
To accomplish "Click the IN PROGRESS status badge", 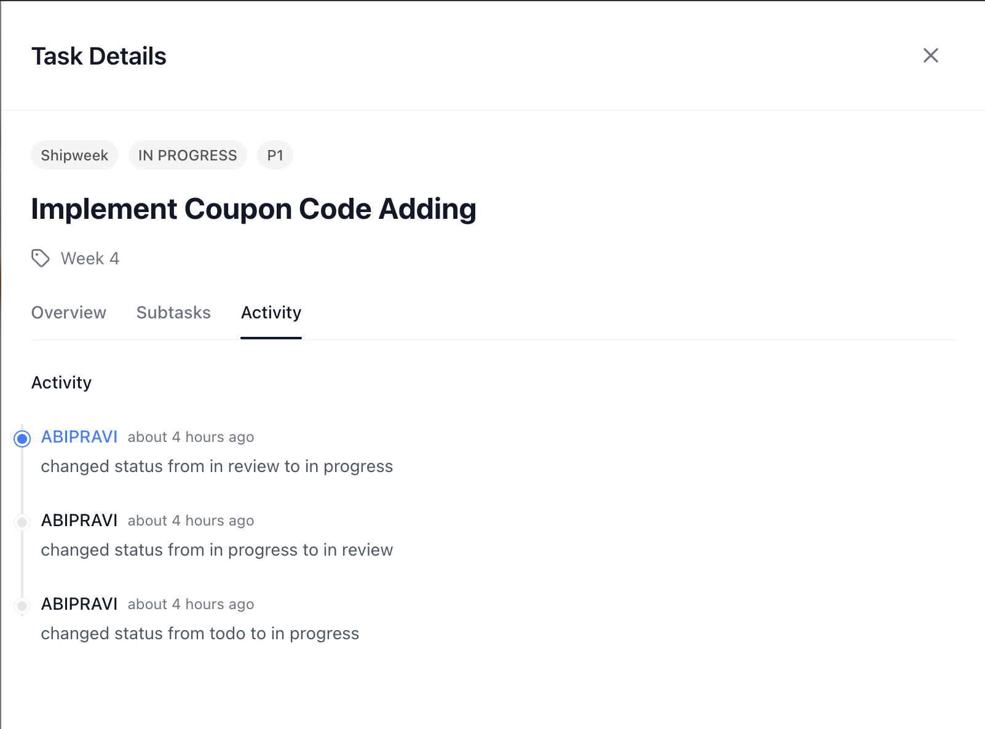I will (188, 155).
